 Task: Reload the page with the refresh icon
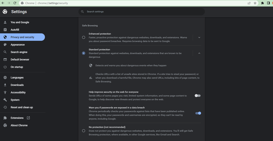[x=15, y=3]
